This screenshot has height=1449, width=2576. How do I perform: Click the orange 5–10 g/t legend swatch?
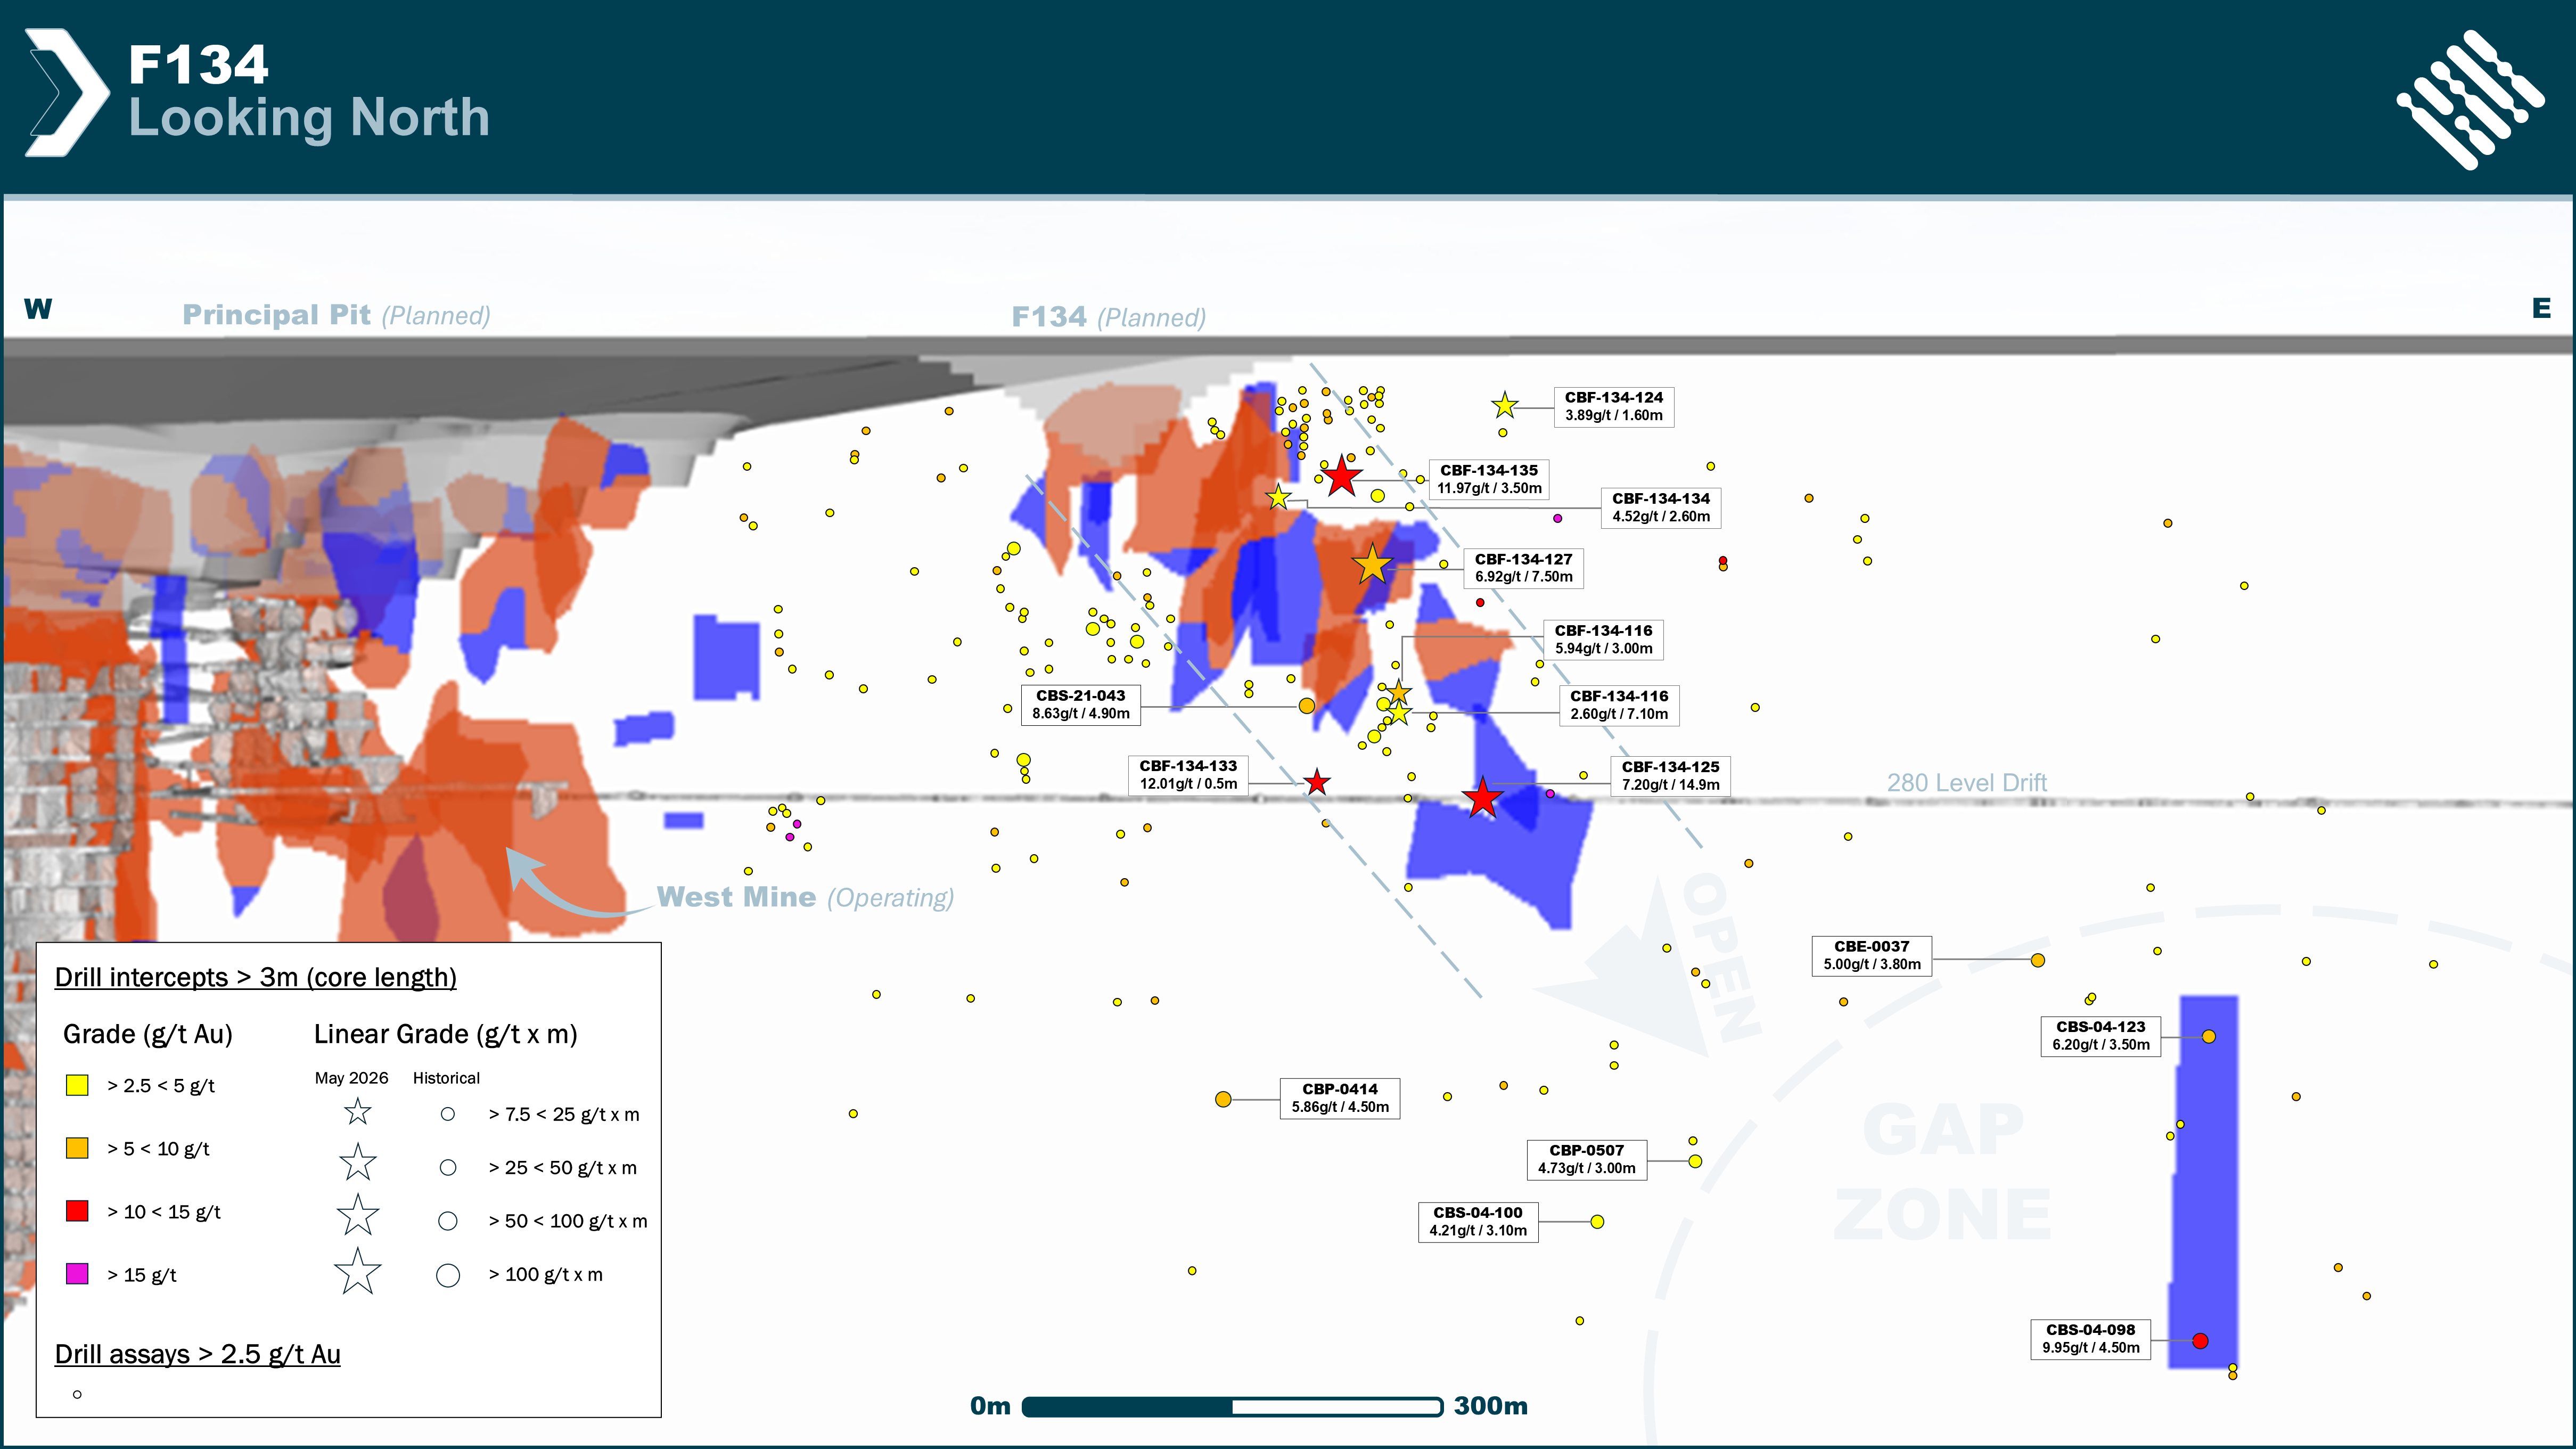click(77, 1148)
